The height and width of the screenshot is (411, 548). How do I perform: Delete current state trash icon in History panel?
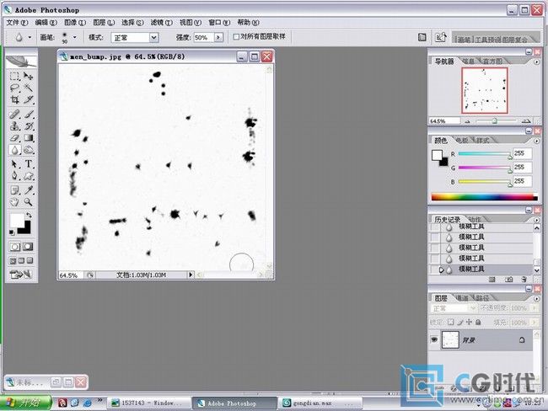click(524, 280)
